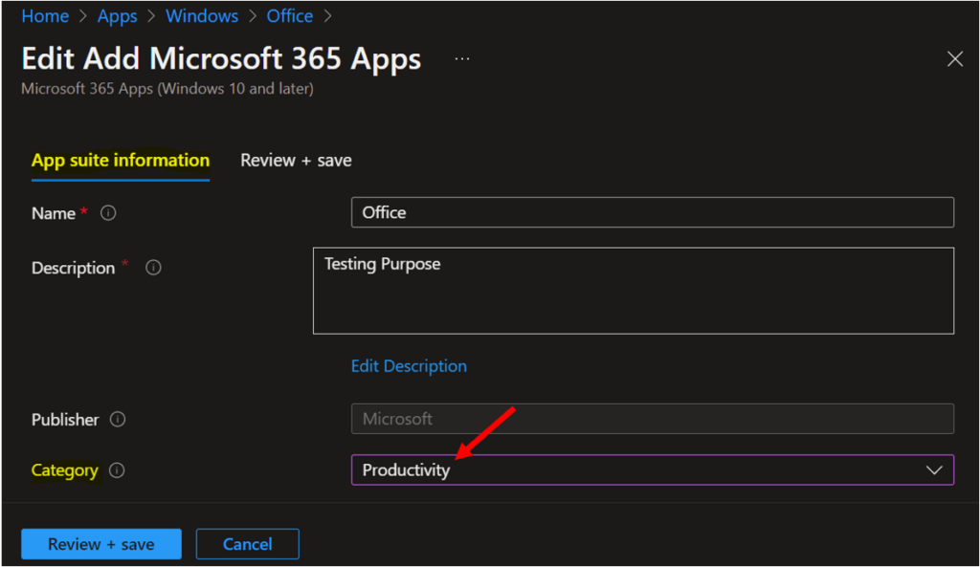This screenshot has height=567, width=980.
Task: Click the Name field containing Office
Action: pyautogui.click(x=653, y=212)
